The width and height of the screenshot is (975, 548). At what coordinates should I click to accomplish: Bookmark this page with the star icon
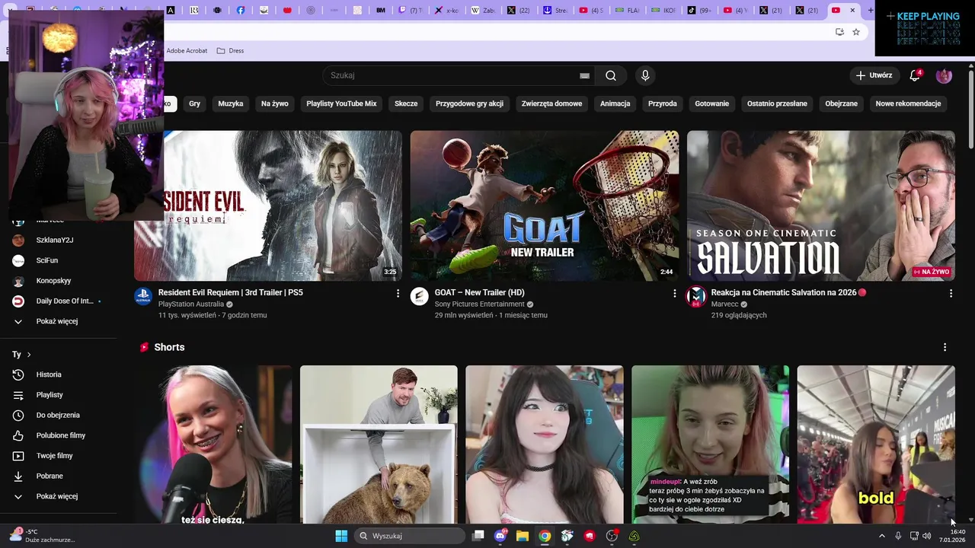(856, 32)
